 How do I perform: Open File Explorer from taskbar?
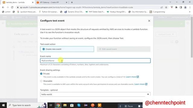[x=65, y=105]
